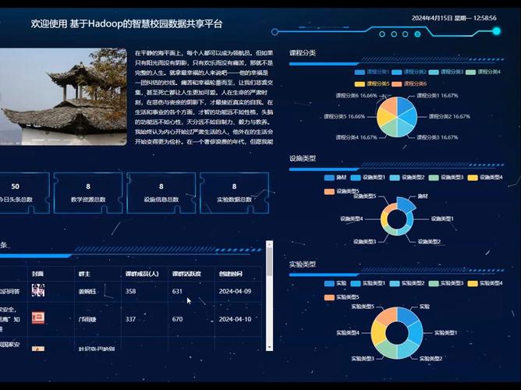The image size is (521, 390).
Task: Select the protruding 器材 donut slice
Action: point(406,204)
